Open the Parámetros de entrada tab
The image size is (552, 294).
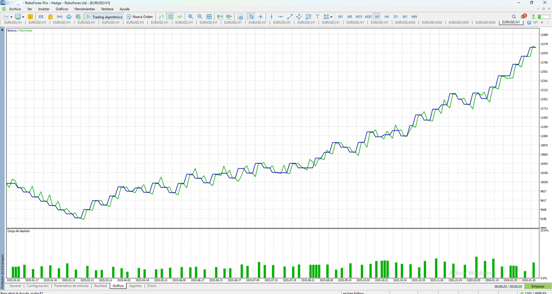(x=71, y=286)
